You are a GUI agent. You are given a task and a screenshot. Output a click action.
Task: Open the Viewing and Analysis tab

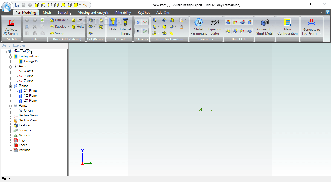pyautogui.click(x=93, y=12)
